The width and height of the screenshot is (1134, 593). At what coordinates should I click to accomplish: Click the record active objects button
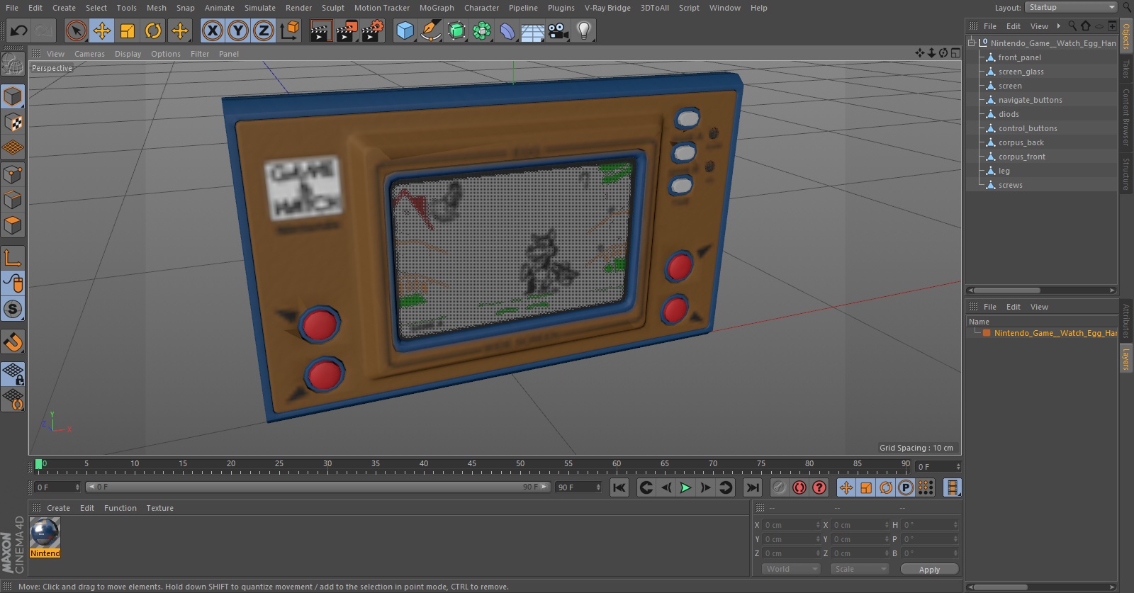coord(779,487)
